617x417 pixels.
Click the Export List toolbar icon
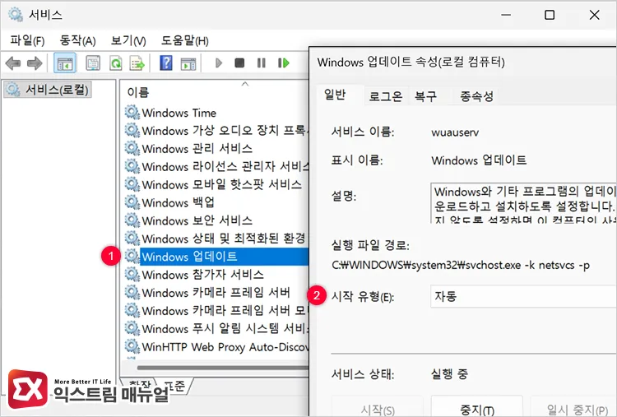point(137,63)
